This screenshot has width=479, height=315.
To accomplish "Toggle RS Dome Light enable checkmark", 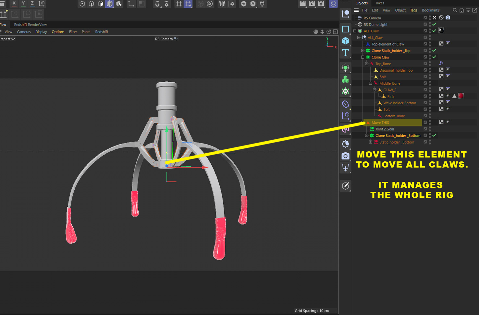I will [x=434, y=24].
